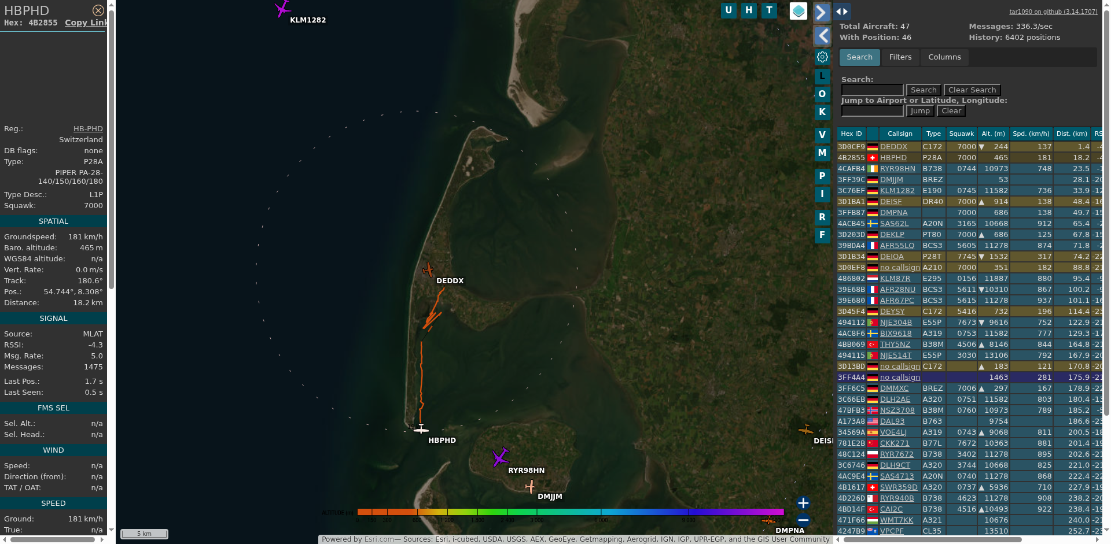The height and width of the screenshot is (544, 1111).
Task: Open the HB-PHD registration link
Action: [88, 129]
